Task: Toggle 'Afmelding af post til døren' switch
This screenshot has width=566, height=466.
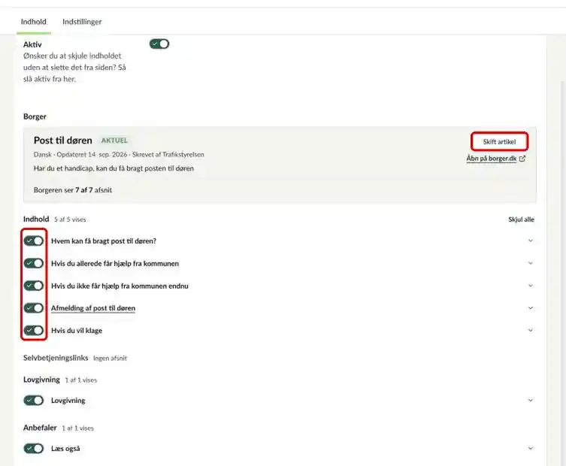Action: (x=34, y=308)
